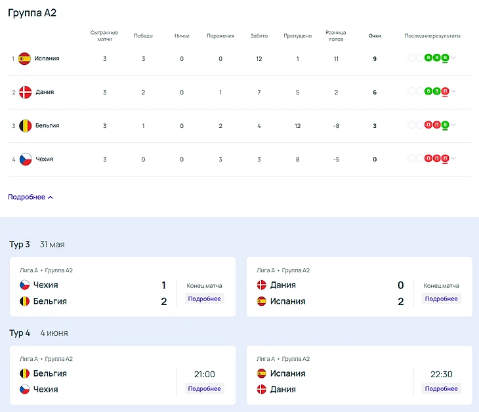Click Denmark flag icon in standings table
Screen dimensions: 479x412
click(x=25, y=93)
